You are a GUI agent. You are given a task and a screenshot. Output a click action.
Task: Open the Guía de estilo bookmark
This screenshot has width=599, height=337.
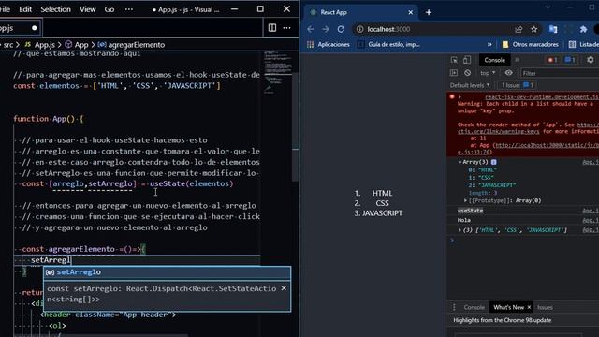point(388,45)
